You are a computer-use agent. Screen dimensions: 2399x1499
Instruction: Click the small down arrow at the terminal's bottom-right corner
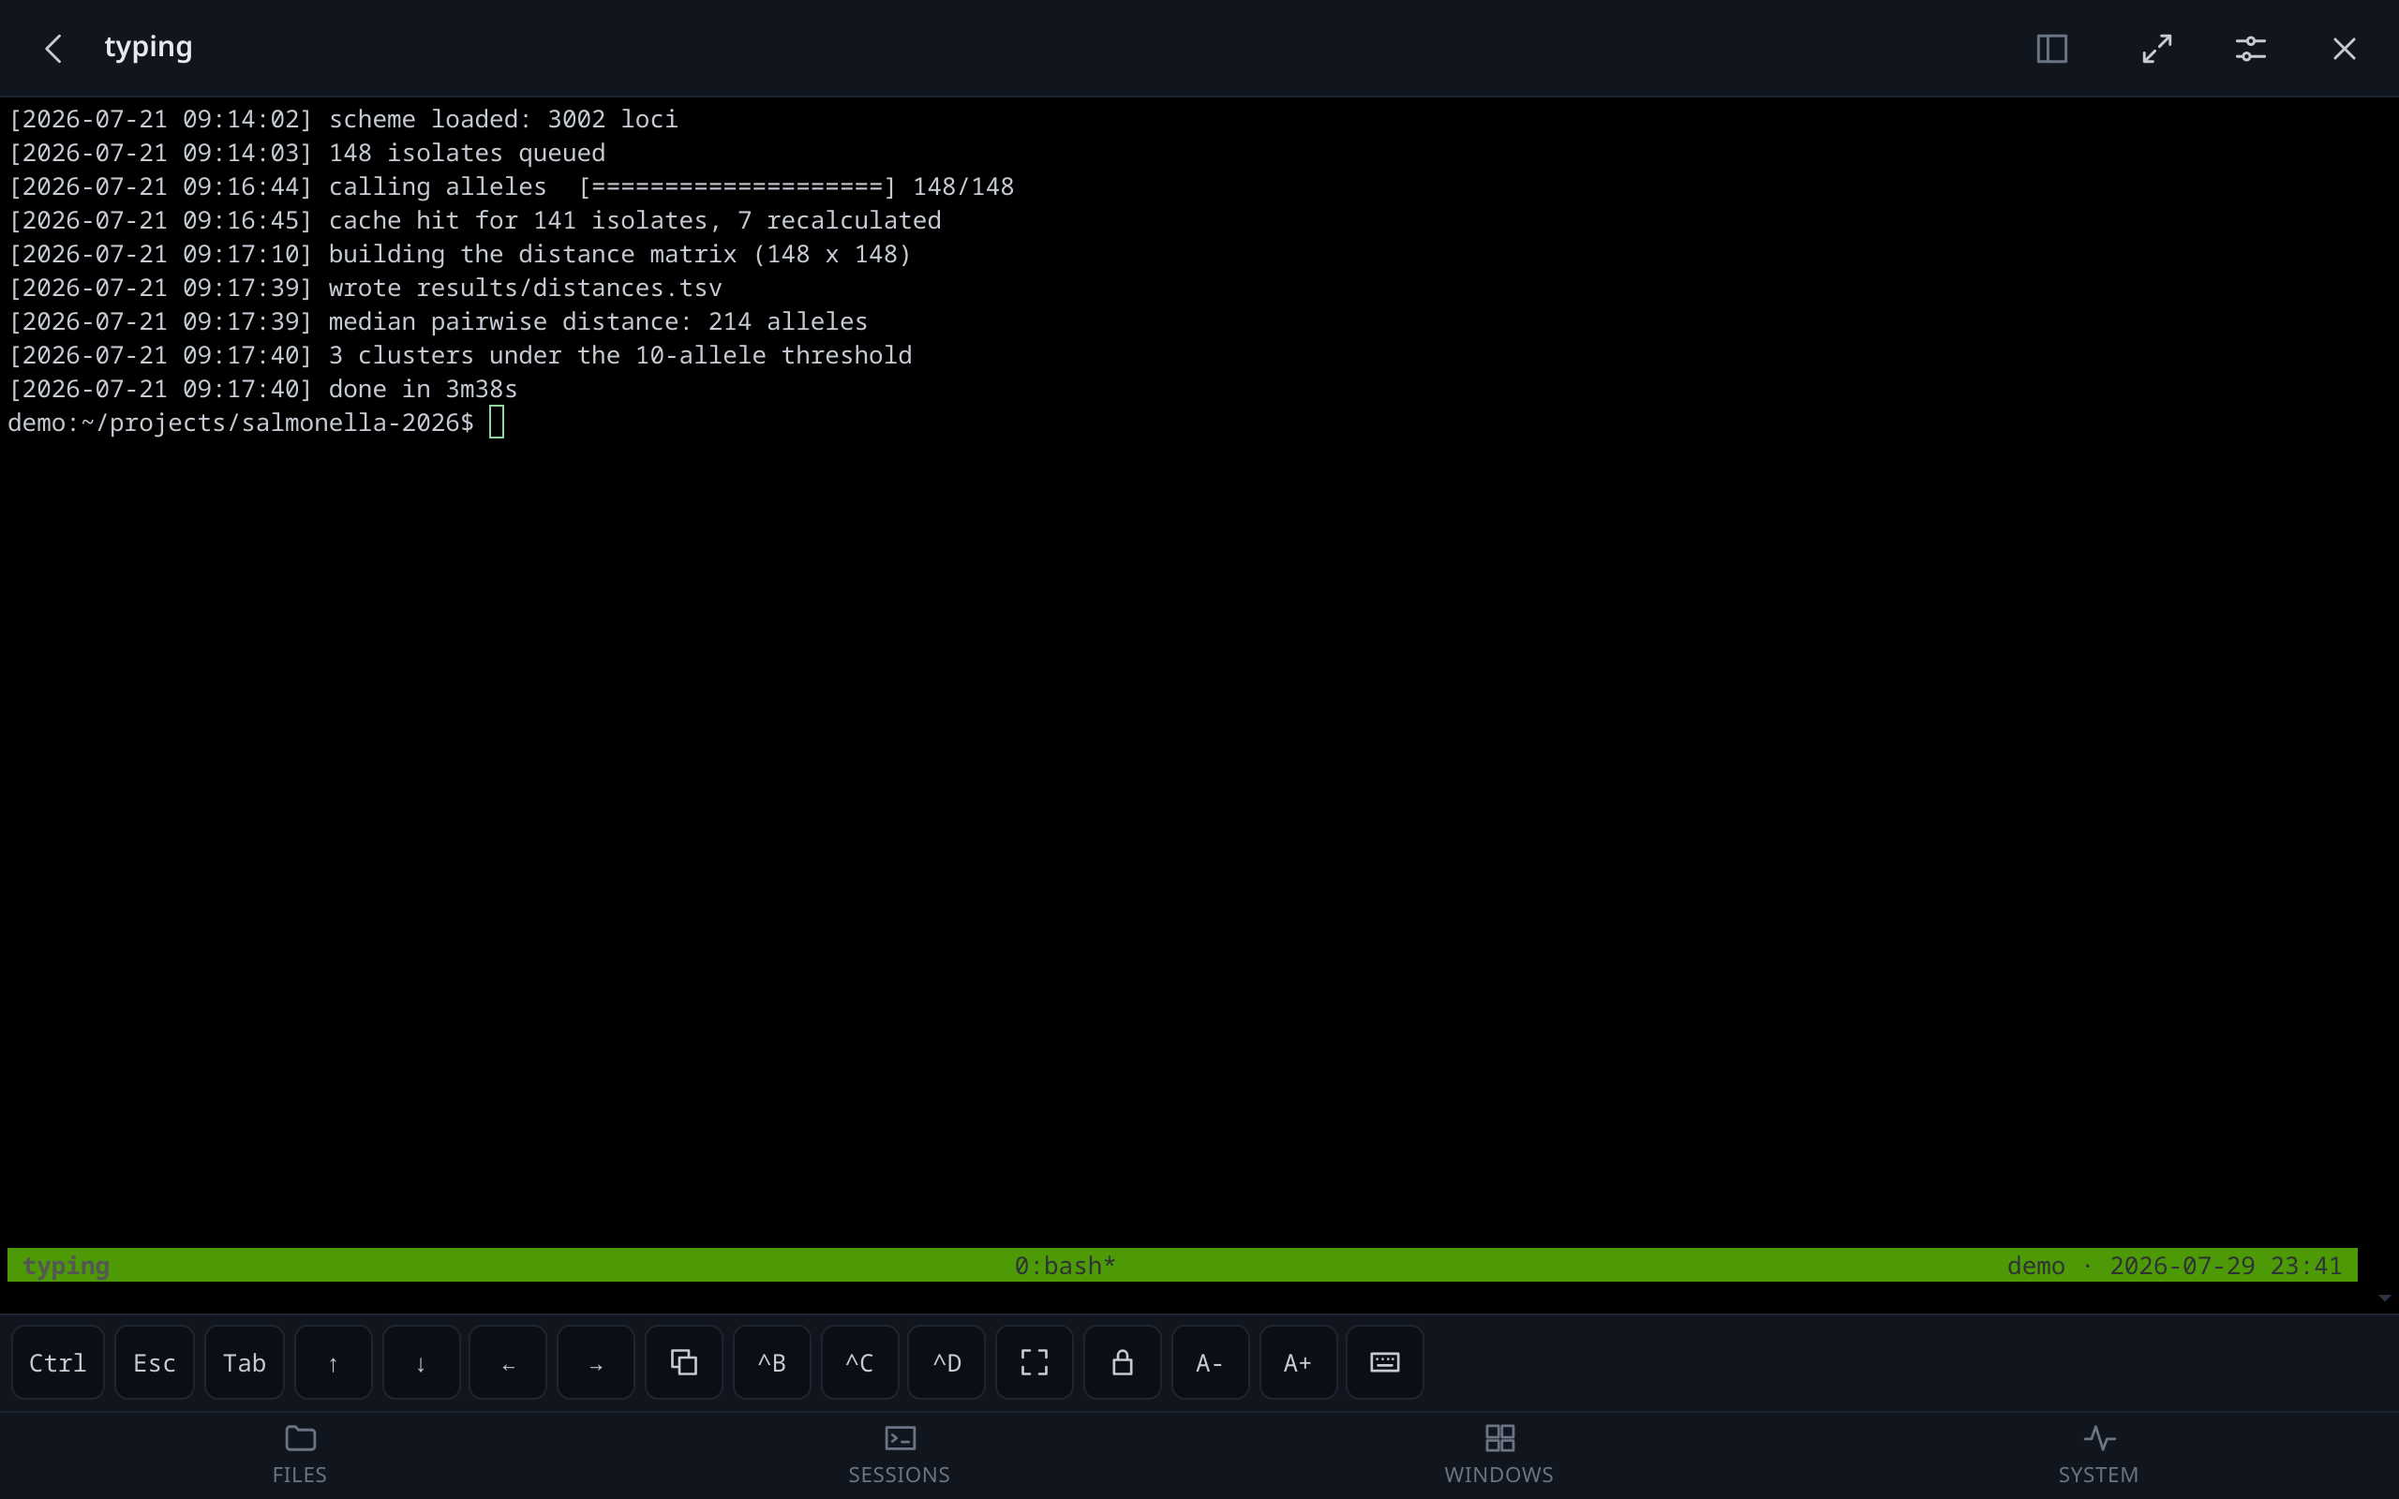pyautogui.click(x=2384, y=1298)
